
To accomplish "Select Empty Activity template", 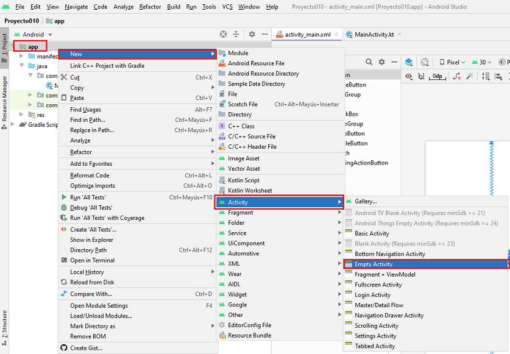I will click(426, 264).
